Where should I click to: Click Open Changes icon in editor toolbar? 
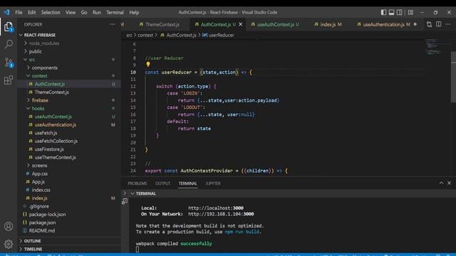pos(429,24)
